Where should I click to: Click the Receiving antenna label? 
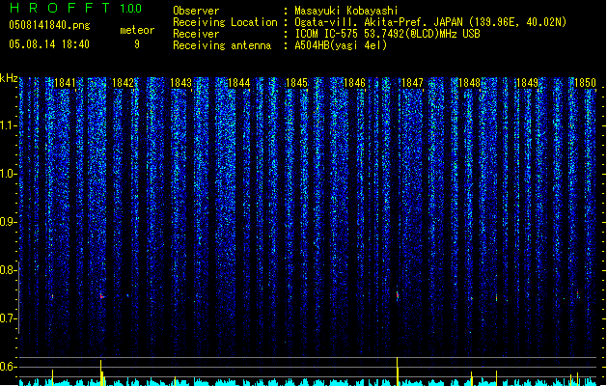point(222,45)
